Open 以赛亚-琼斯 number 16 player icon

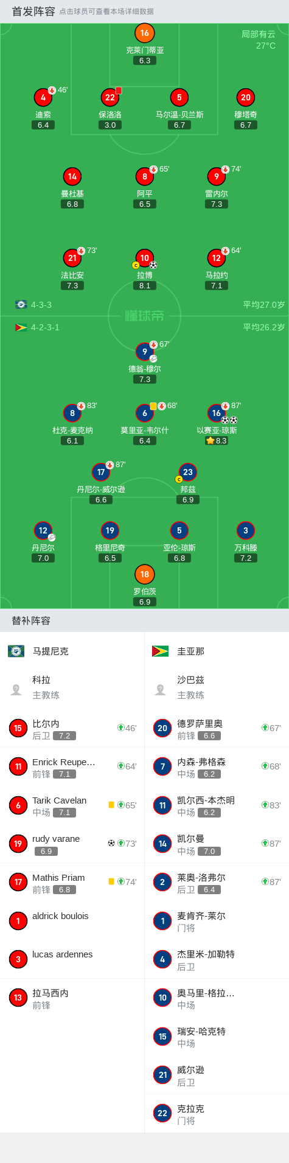[x=216, y=413]
